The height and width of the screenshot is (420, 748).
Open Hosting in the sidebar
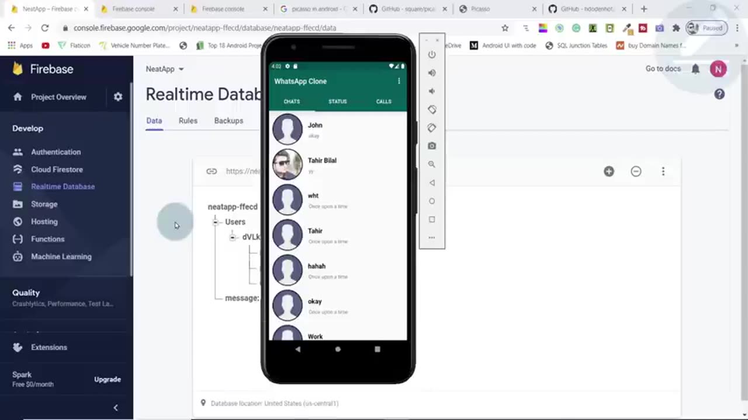(x=44, y=222)
